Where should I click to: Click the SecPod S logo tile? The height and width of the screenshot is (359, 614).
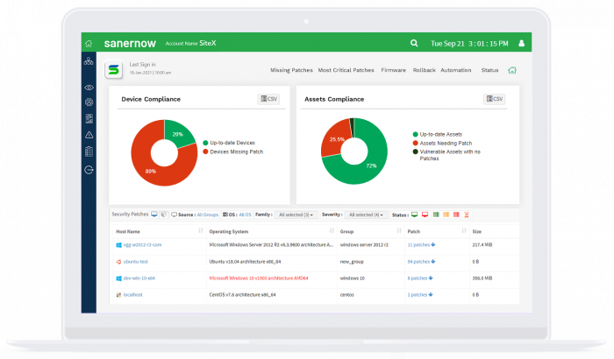(x=113, y=70)
